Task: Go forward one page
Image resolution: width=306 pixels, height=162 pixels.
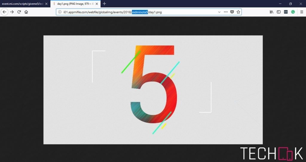Action: [12, 12]
